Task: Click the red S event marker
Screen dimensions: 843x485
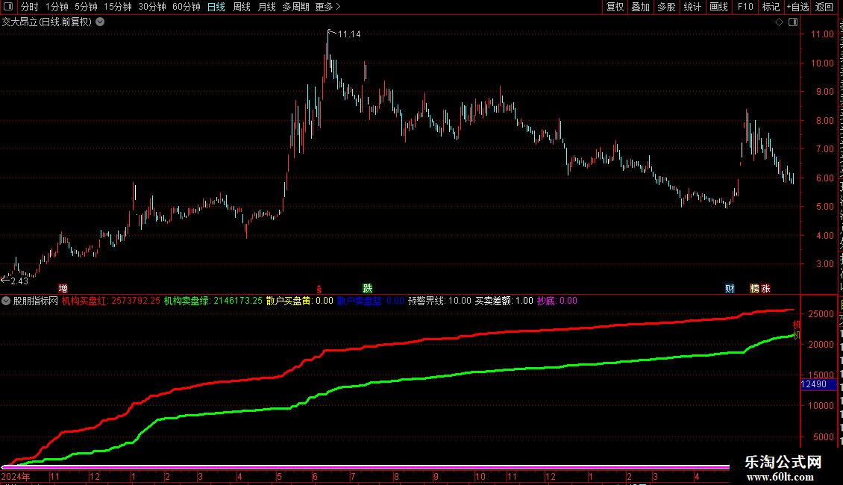Action: click(319, 290)
